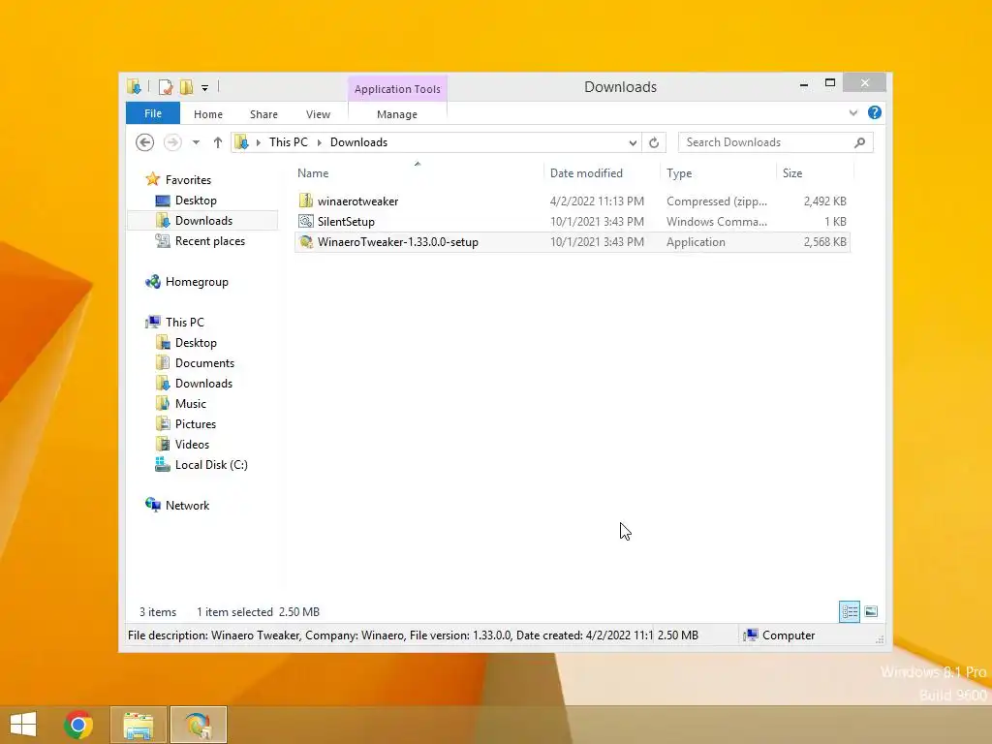Viewport: 992px width, 744px height.
Task: Click the Properties quick access icon
Action: click(x=166, y=87)
